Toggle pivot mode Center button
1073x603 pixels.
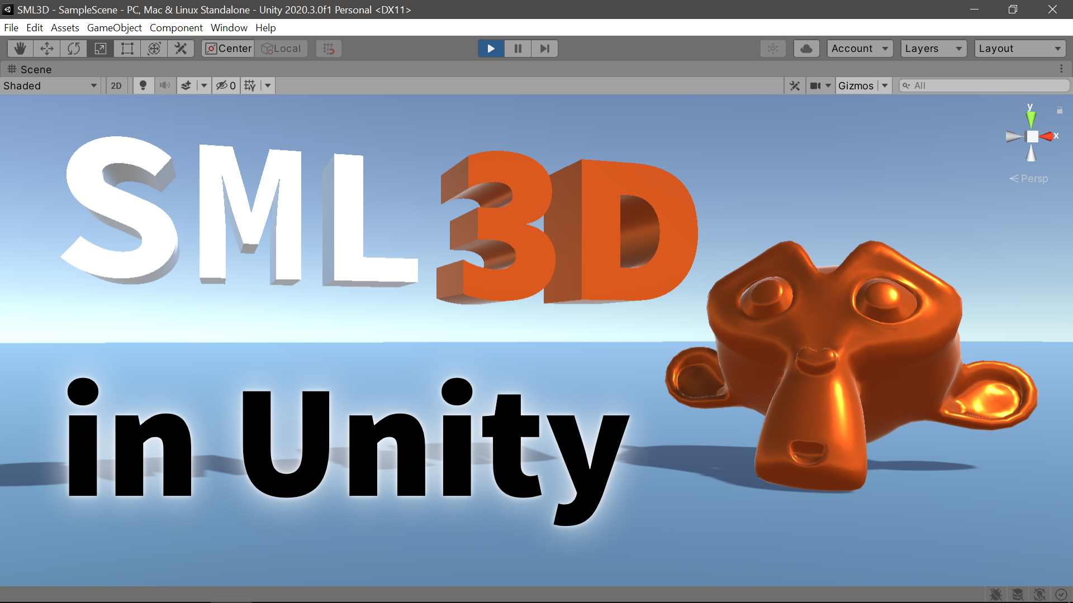[x=228, y=49]
